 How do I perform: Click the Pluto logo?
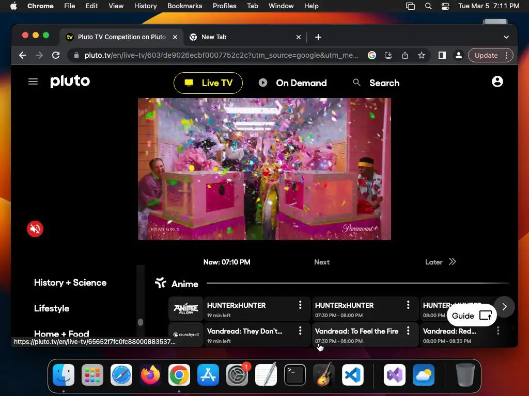point(70,81)
